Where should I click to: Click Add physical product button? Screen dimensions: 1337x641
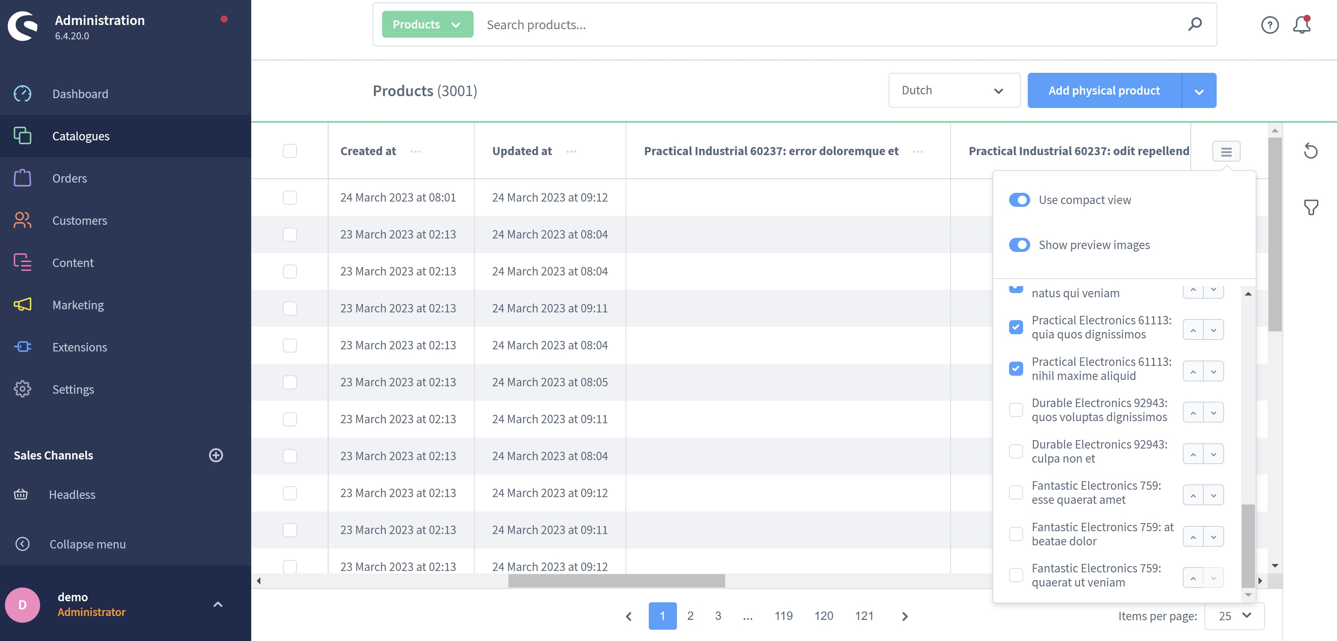(1104, 91)
